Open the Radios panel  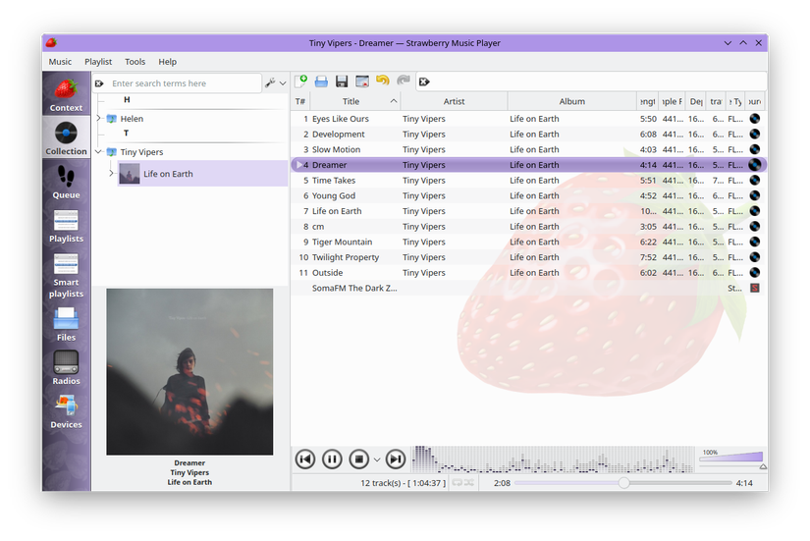pos(66,367)
